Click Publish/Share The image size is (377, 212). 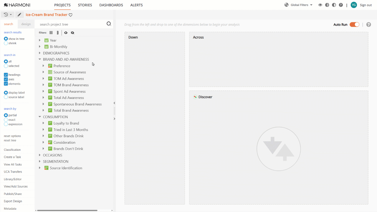click(x=13, y=194)
